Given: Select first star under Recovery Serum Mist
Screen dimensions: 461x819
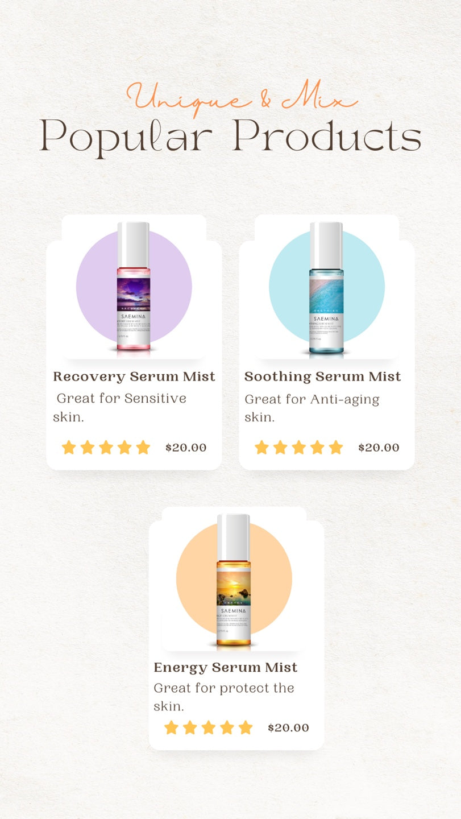Looking at the screenshot, I should coord(69,447).
